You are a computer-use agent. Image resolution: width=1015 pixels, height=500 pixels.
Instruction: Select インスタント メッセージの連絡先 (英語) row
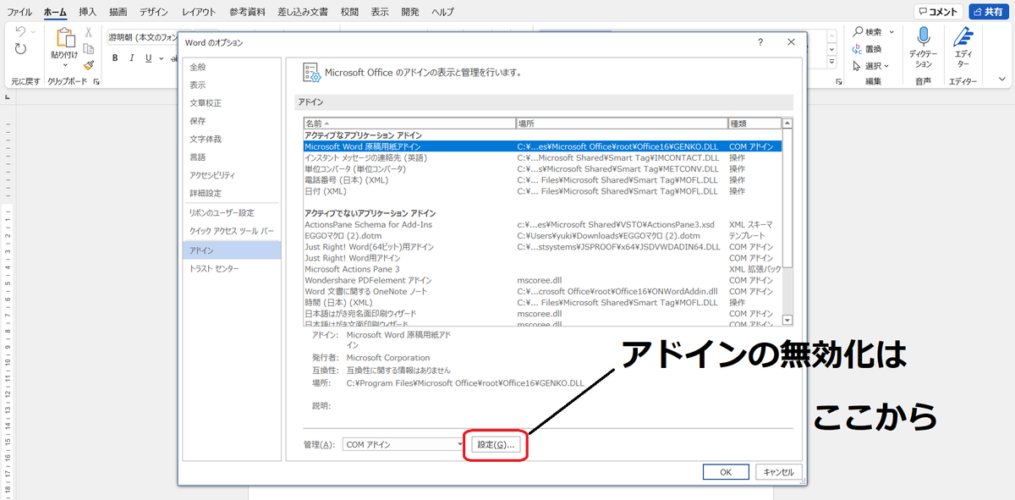[542, 157]
